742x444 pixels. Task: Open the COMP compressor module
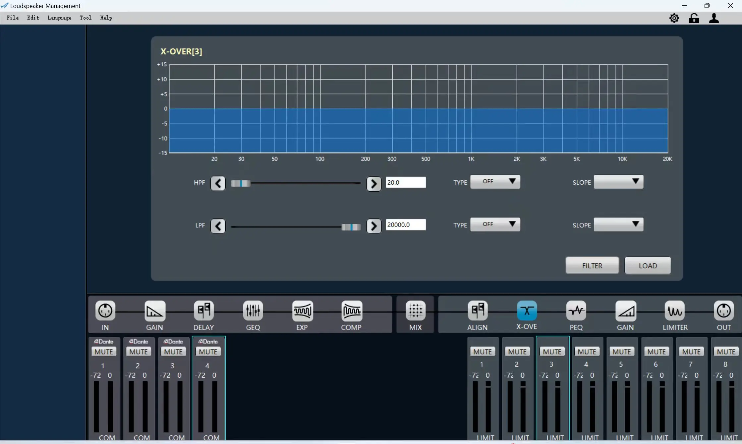click(x=352, y=311)
